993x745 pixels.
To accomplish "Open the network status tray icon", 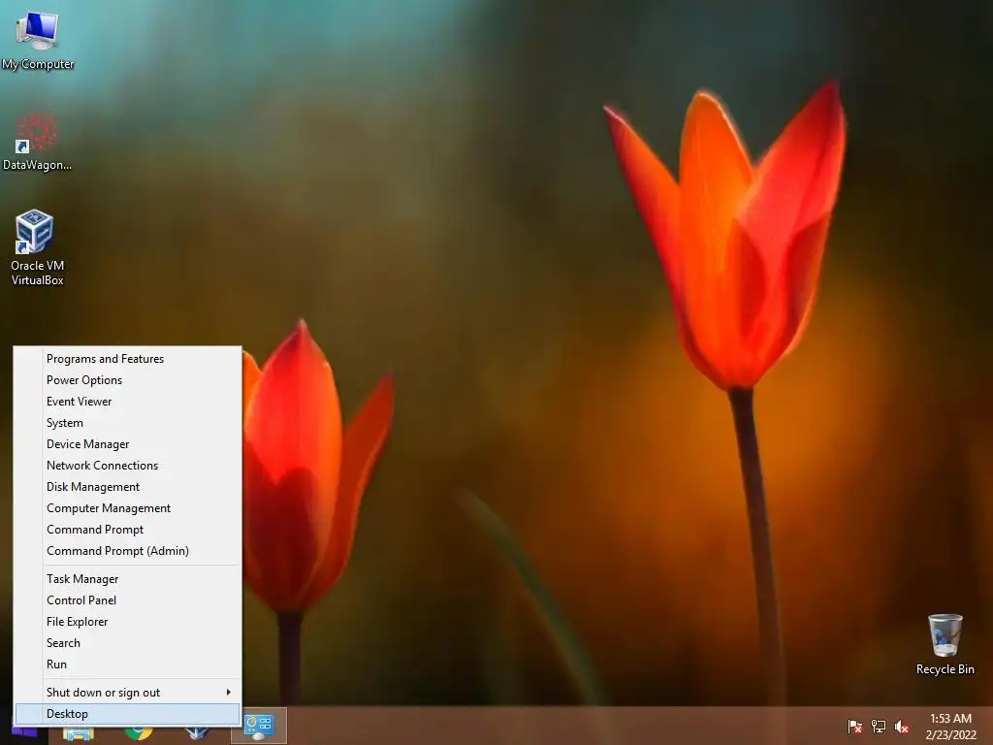I will click(x=879, y=726).
